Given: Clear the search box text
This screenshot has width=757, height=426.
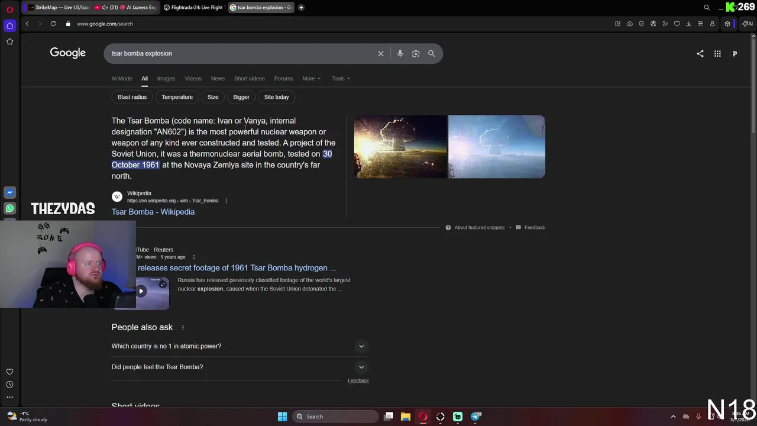Looking at the screenshot, I should tap(381, 53).
